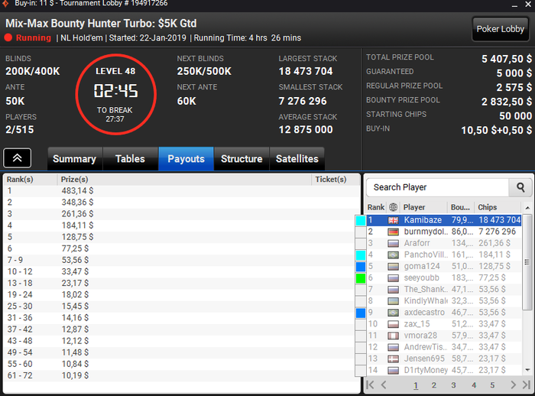Toggle the color box beside burnmydol
Screen dimensions: 535x396
(x=361, y=232)
